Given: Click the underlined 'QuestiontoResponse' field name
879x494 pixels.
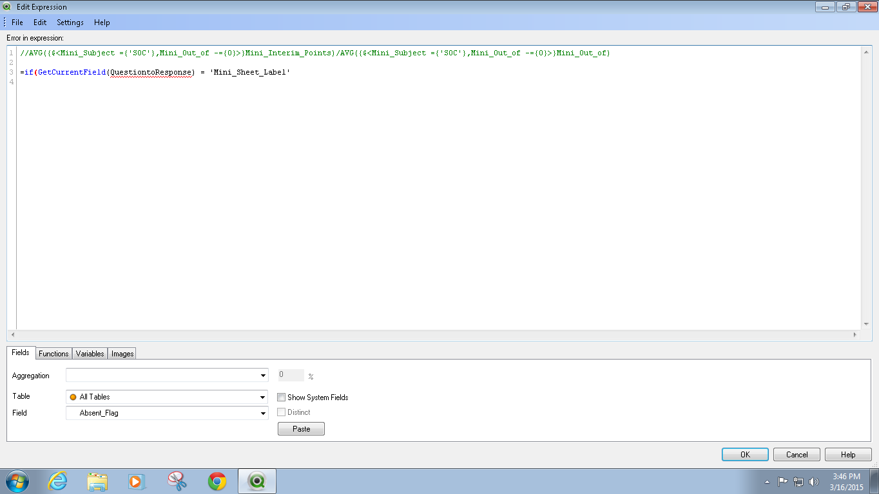Looking at the screenshot, I should 152,72.
